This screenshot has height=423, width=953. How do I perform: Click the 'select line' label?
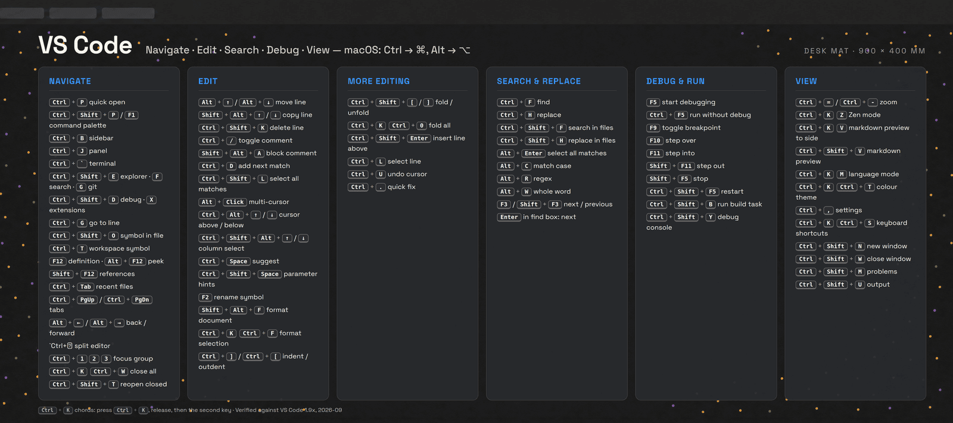[x=404, y=161]
